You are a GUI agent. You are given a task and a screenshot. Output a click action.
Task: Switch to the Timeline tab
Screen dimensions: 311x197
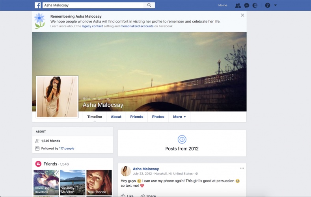click(x=95, y=117)
